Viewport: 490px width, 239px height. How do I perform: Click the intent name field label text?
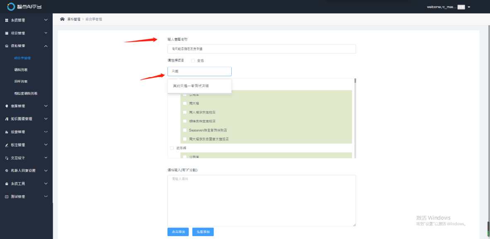coord(177,39)
